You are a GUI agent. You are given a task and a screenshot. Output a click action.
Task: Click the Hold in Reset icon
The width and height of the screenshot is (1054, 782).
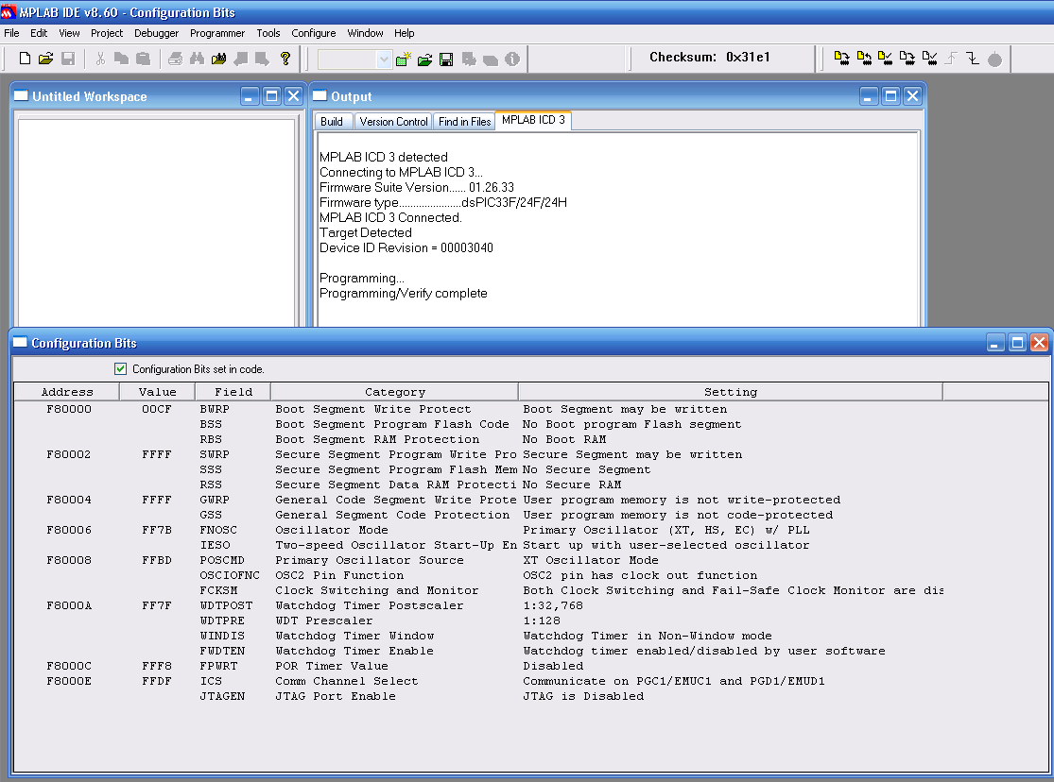coord(973,59)
